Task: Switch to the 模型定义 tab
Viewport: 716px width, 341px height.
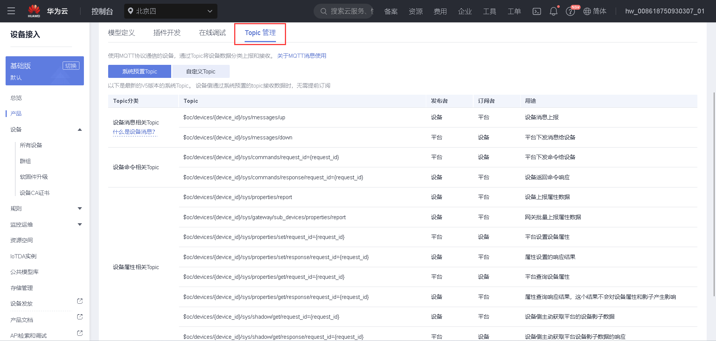Action: coord(122,33)
